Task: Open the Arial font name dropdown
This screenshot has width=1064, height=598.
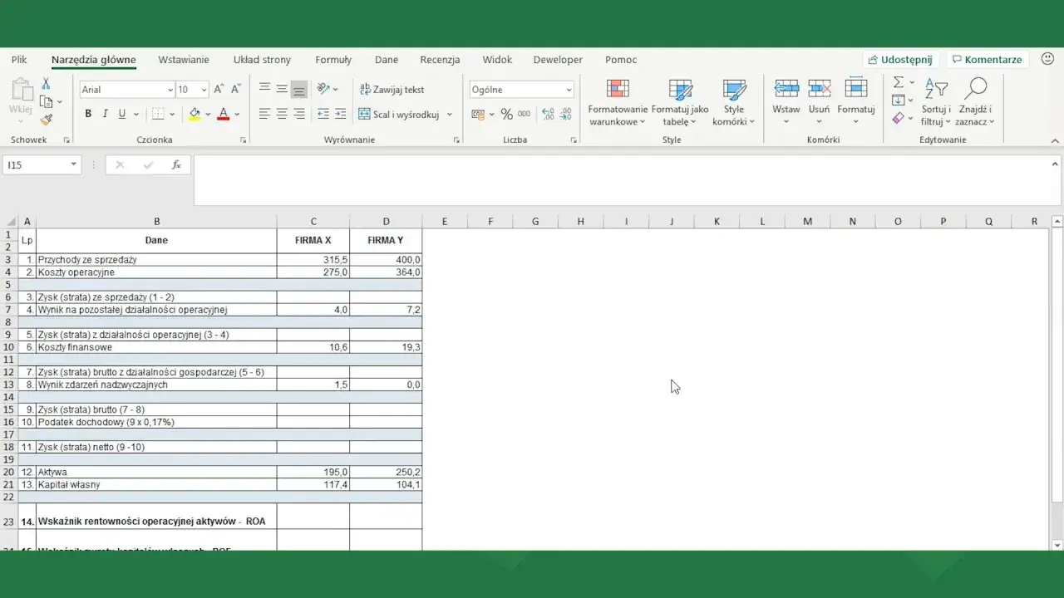Action: point(170,90)
